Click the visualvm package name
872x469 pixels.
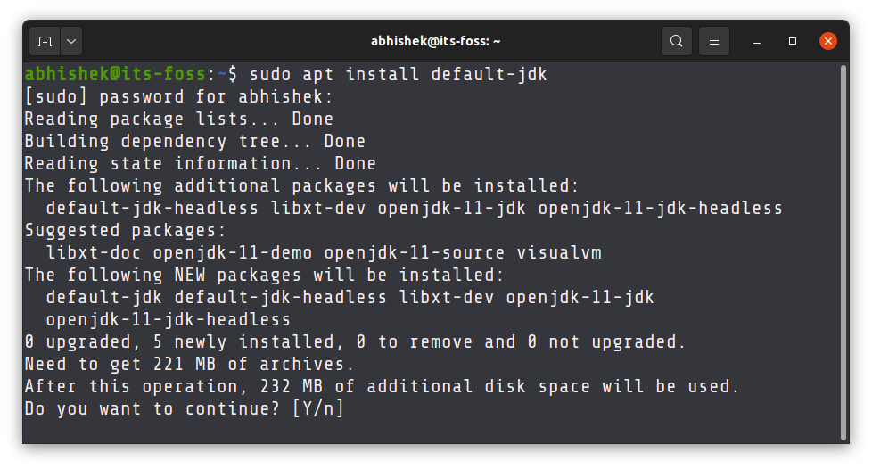559,253
